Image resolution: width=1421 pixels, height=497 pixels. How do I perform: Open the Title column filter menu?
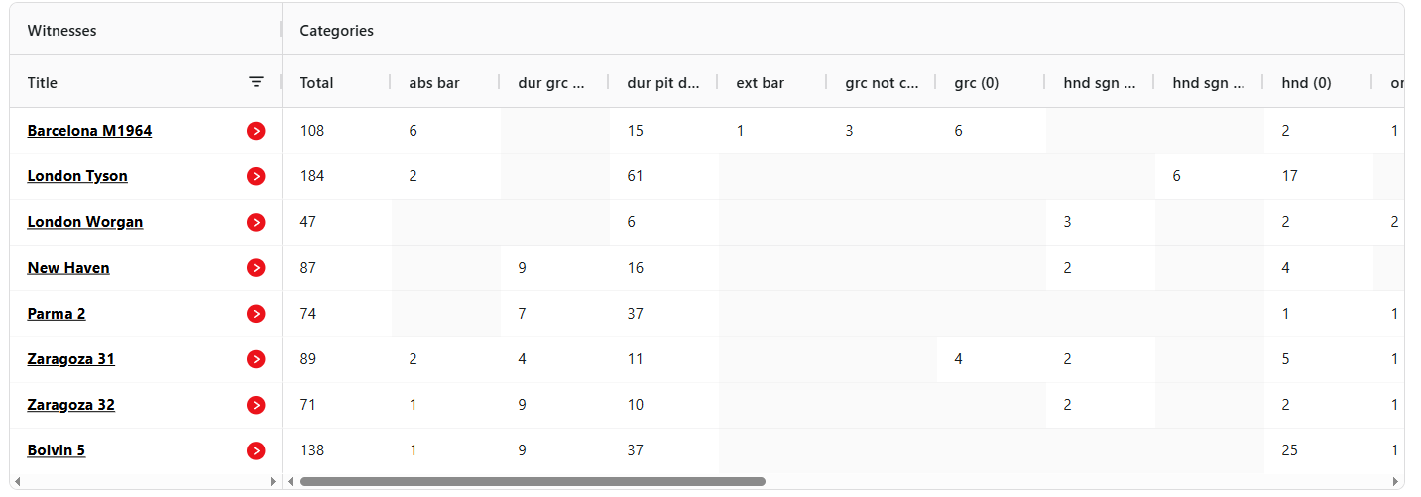pyautogui.click(x=256, y=83)
